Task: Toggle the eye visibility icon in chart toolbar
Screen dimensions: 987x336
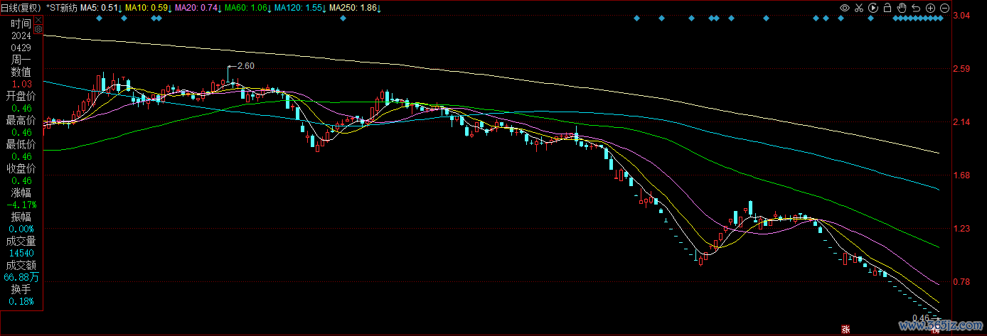Action: (845, 8)
